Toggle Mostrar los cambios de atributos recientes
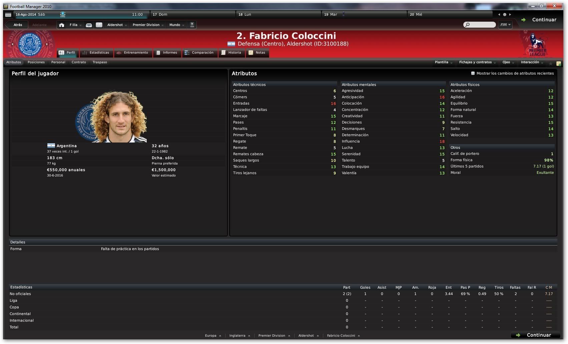Image resolution: width=568 pixels, height=344 pixels. 473,73
